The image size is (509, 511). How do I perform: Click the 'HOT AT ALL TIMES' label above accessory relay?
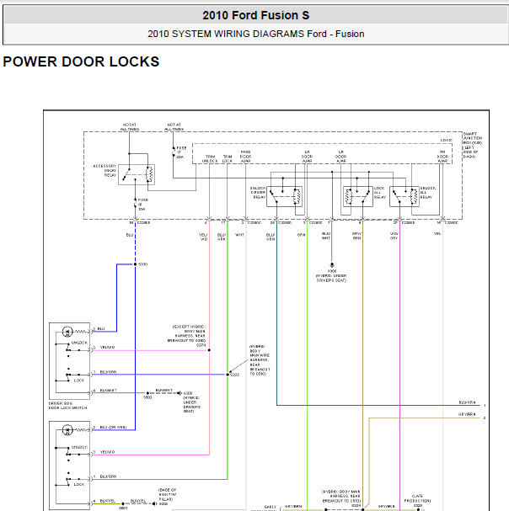pos(130,127)
